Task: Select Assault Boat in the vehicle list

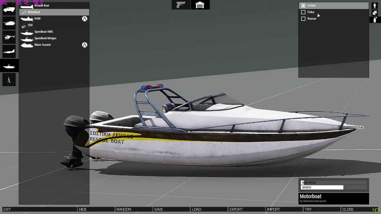Action: [54, 6]
